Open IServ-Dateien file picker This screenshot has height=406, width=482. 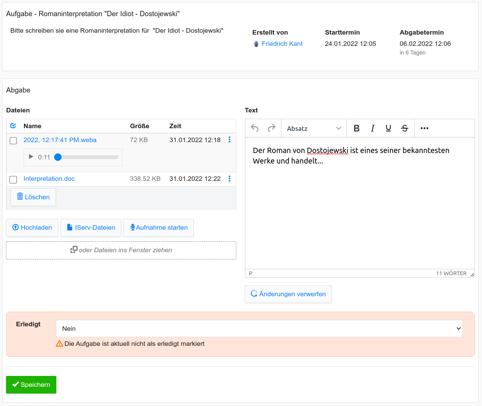(91, 227)
